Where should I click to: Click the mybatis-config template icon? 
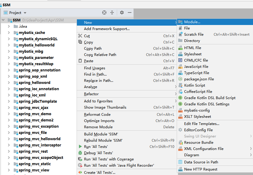click(x=180, y=110)
